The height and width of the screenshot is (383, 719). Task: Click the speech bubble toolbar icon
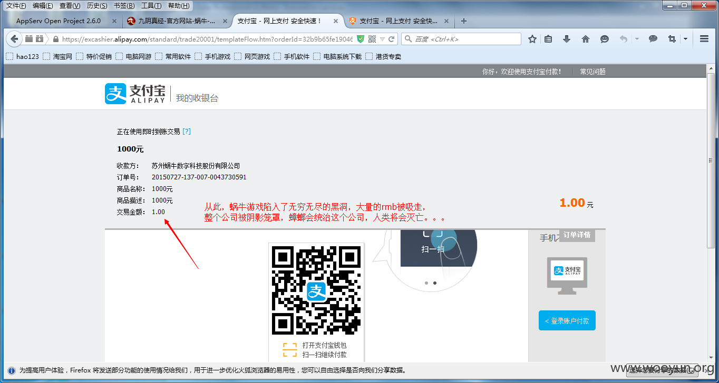(653, 39)
